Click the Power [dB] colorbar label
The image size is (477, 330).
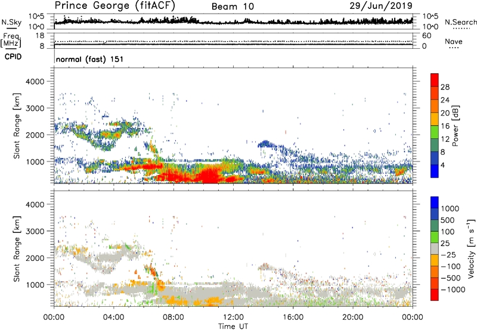coord(456,126)
